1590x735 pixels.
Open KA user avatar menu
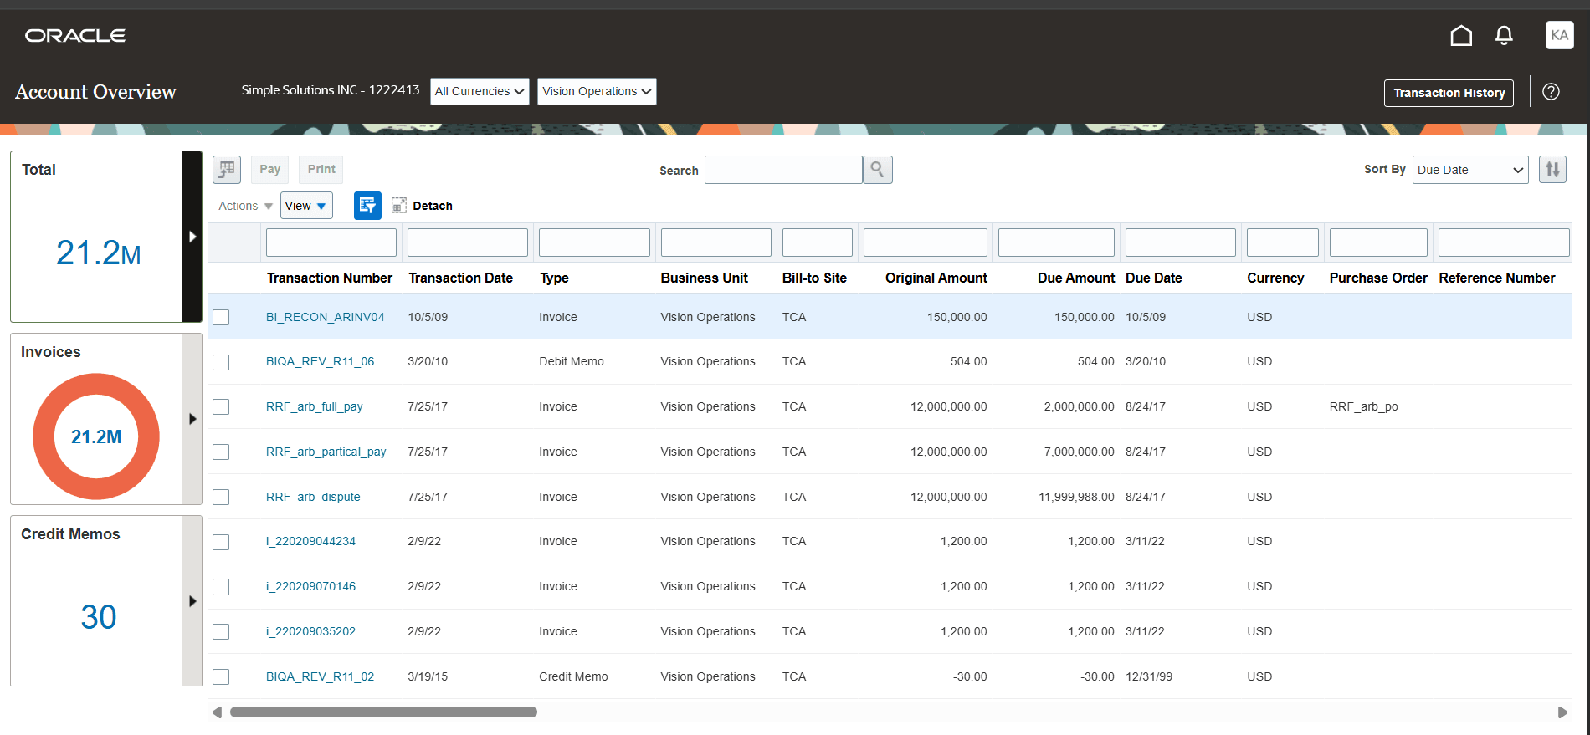pos(1559,35)
